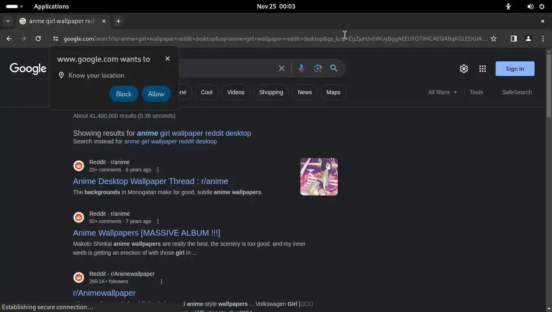Click the address bar URL

(275, 39)
